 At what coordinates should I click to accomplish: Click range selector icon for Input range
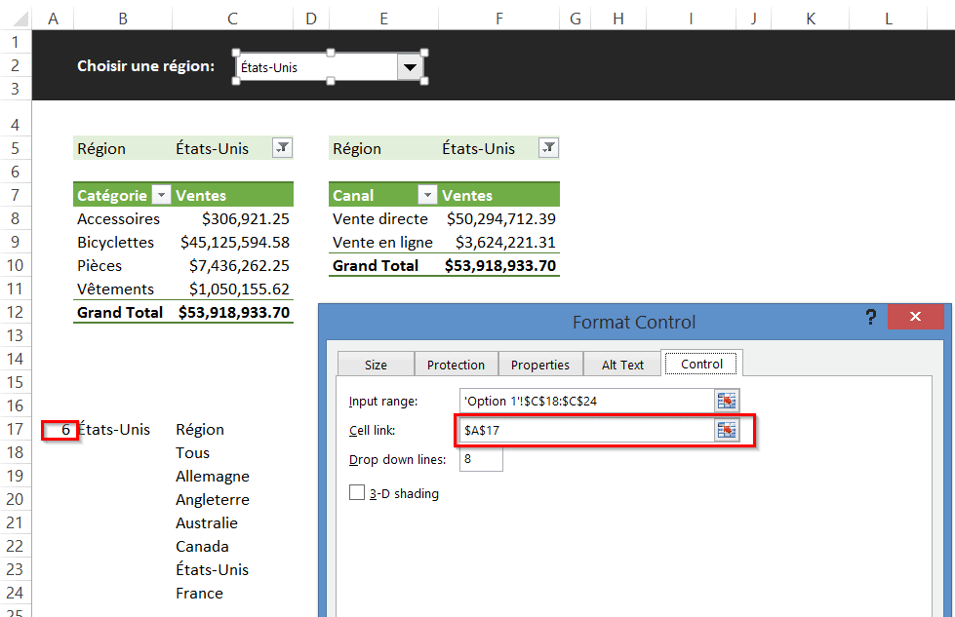pos(726,402)
